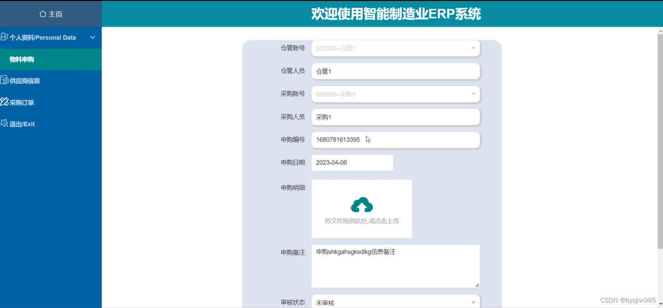Viewport: 663px width, 308px height.
Task: Open the 采购订单 menu item
Action: 51,102
